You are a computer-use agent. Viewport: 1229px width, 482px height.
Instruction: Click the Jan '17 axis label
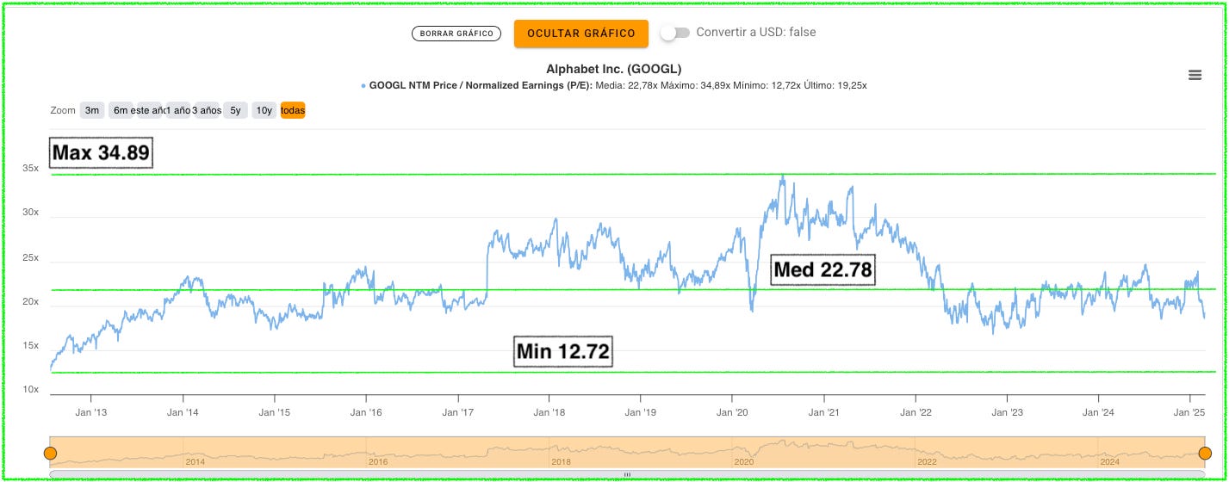[457, 412]
